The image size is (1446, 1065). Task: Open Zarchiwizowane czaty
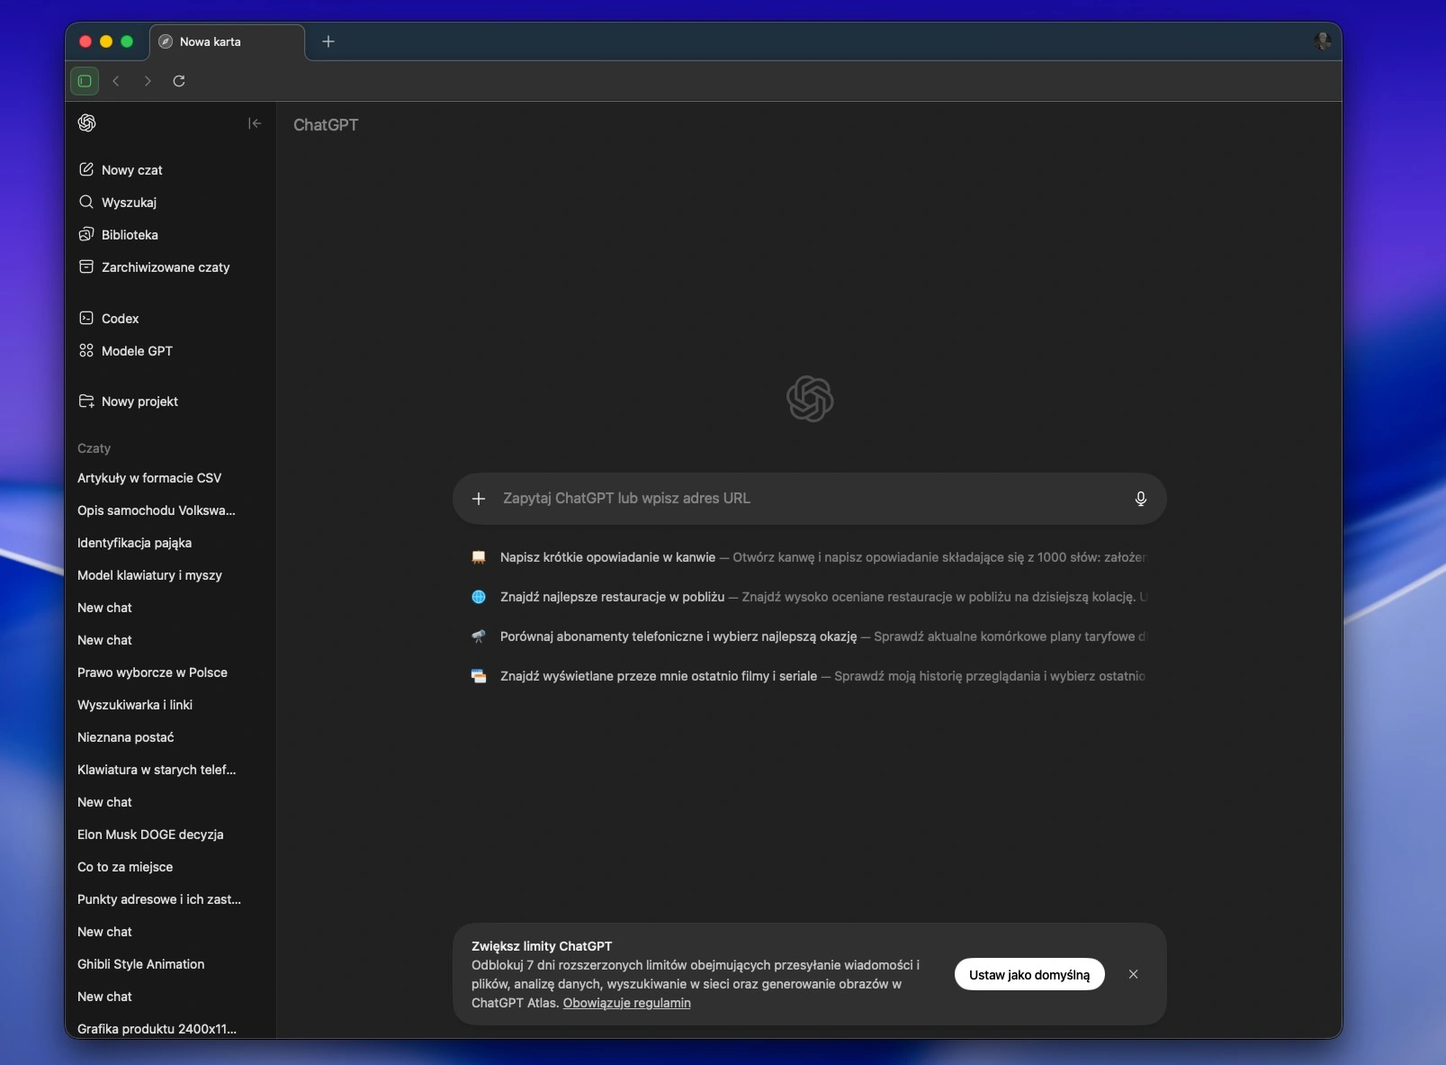(165, 267)
